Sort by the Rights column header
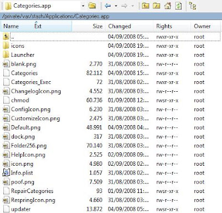222x213 pixels. pyautogui.click(x=164, y=26)
